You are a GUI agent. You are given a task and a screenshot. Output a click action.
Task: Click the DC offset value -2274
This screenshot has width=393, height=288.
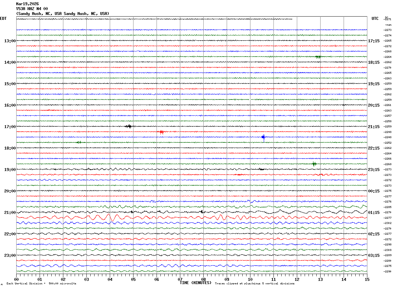[x=388, y=35]
